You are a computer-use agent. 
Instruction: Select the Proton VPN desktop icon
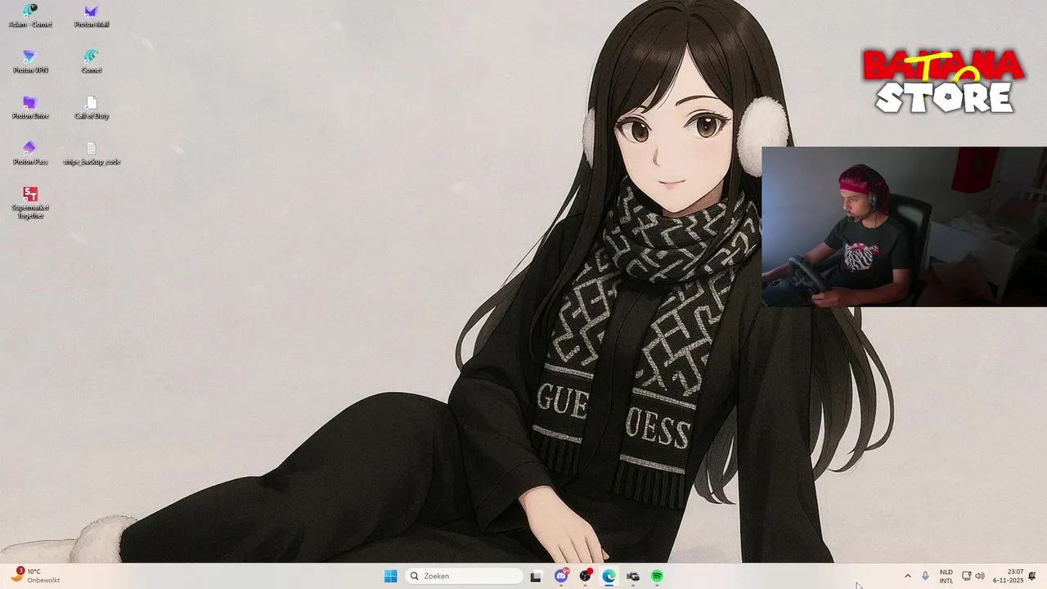[x=30, y=61]
